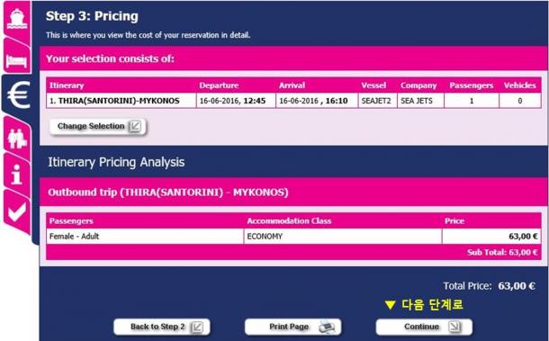Click the Total Price 63,00 € value
Image resolution: width=549 pixels, height=341 pixels.
tap(517, 286)
